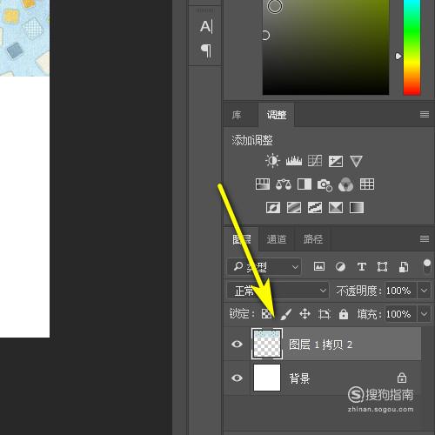This screenshot has width=435, height=435.
Task: Switch to the 图层 tab
Action: coord(242,239)
